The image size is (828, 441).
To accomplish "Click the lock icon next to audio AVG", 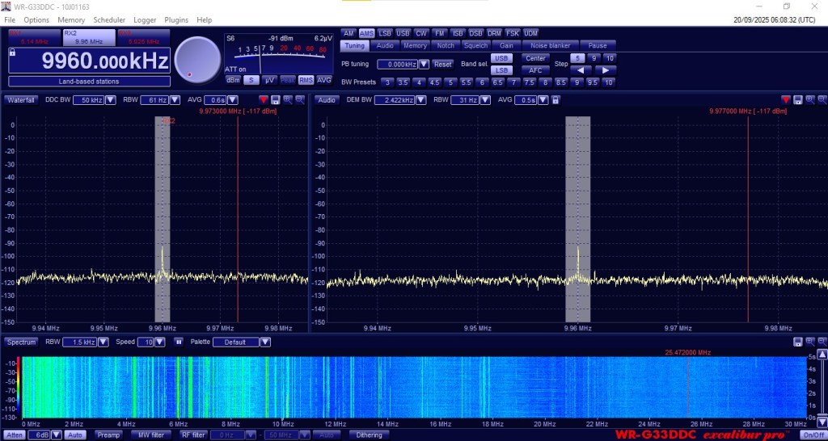I will point(556,100).
